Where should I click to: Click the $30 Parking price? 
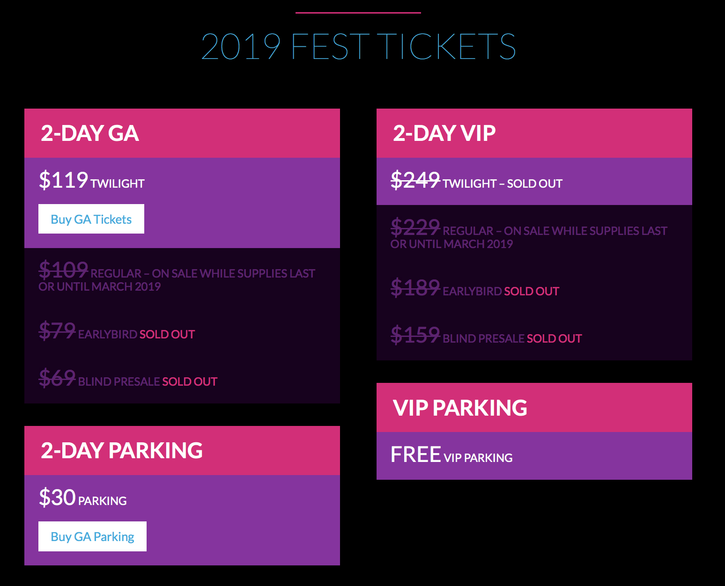(x=83, y=498)
